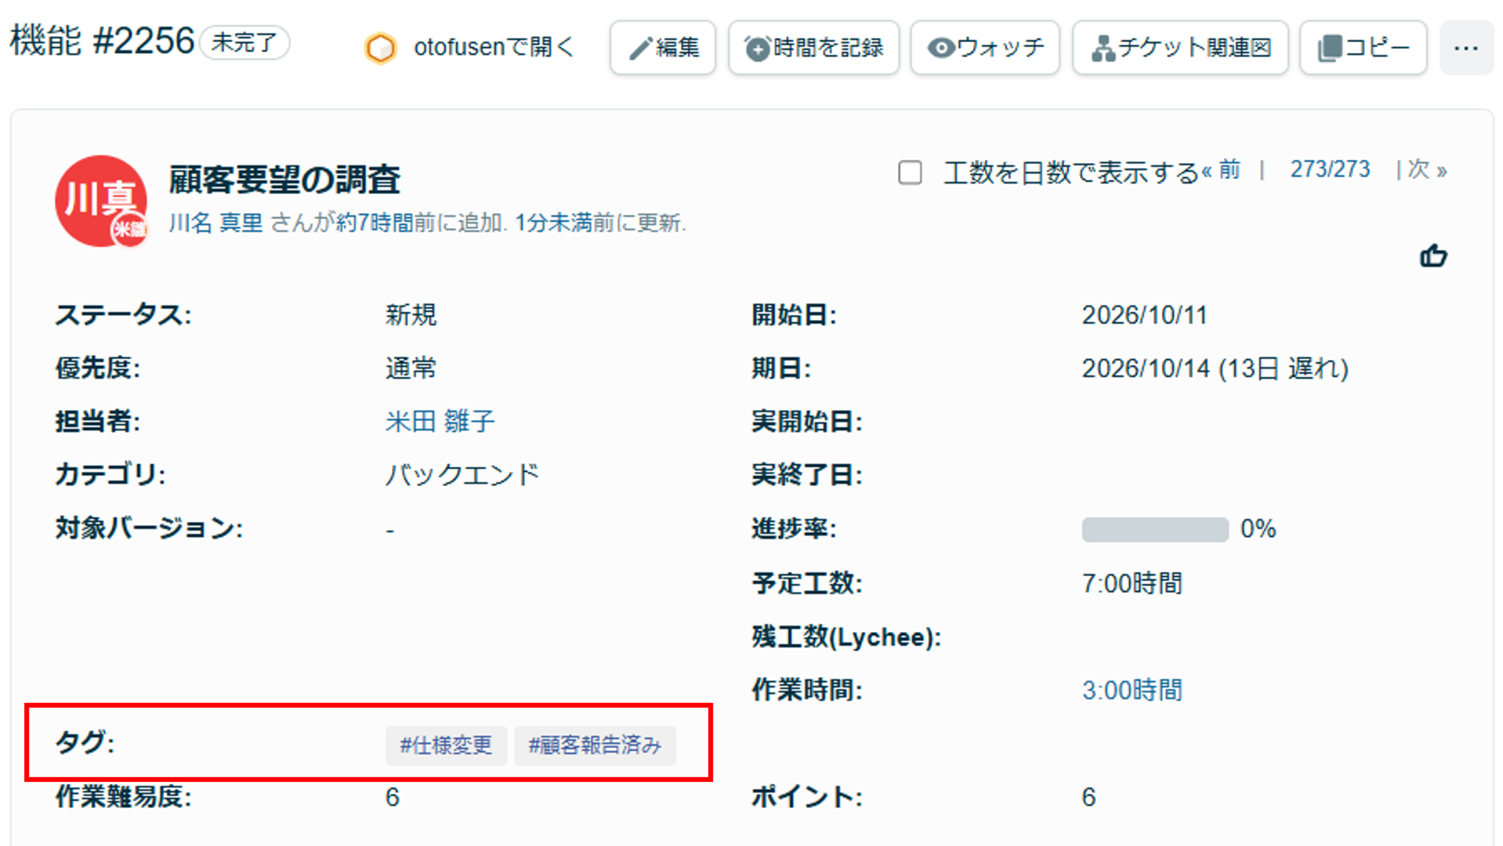Click ticket title 顧客要望の調査

(284, 180)
